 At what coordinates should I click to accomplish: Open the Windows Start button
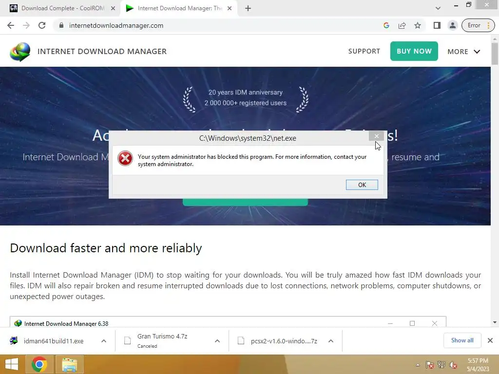pyautogui.click(x=12, y=364)
